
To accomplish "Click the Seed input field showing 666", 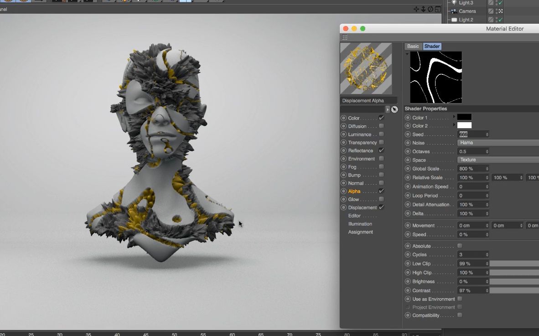I will click(471, 134).
